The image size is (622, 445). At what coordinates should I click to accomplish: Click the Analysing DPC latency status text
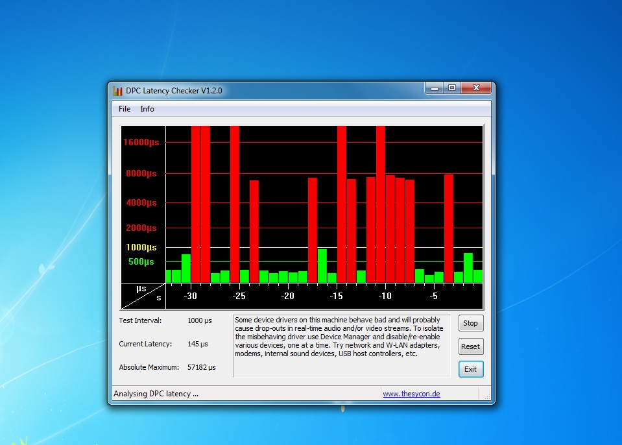[x=156, y=394]
